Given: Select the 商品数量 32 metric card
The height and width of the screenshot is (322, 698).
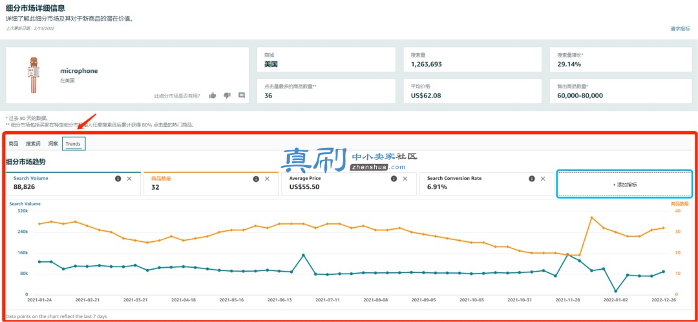Looking at the screenshot, I should tap(211, 184).
